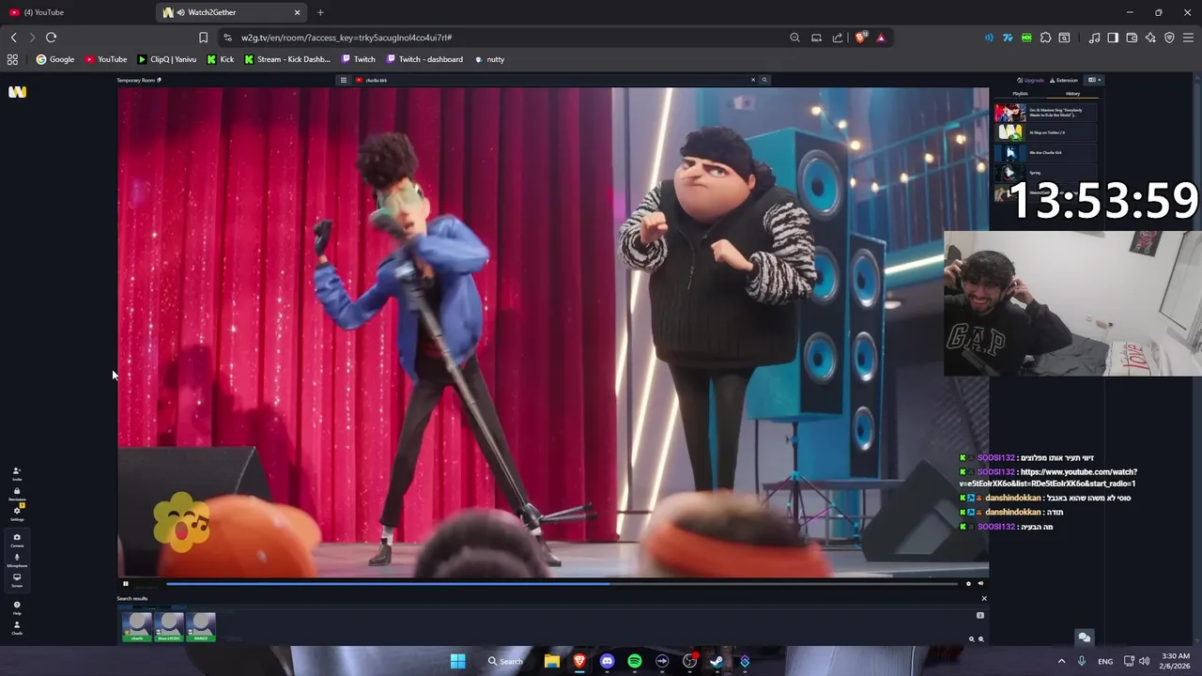Image resolution: width=1202 pixels, height=676 pixels.
Task: Open the nutty bookmark
Action: pyautogui.click(x=490, y=59)
